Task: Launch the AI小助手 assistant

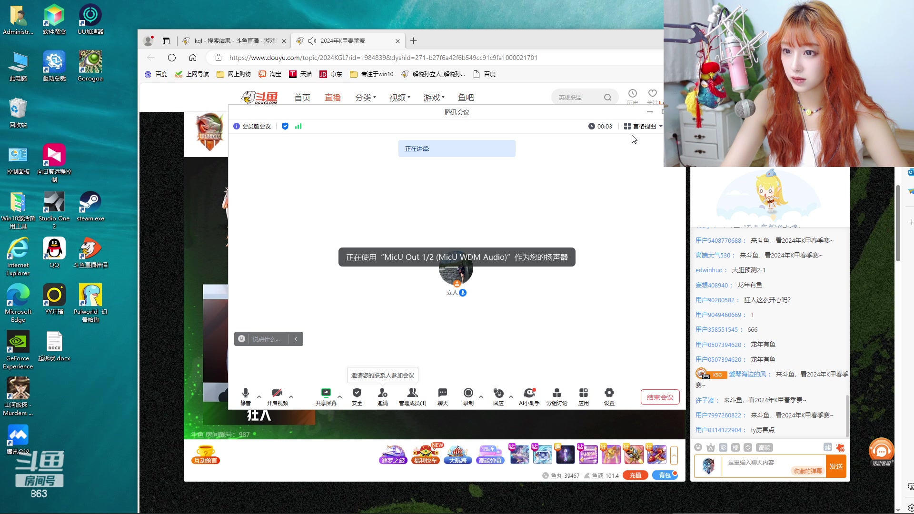Action: coord(529,396)
